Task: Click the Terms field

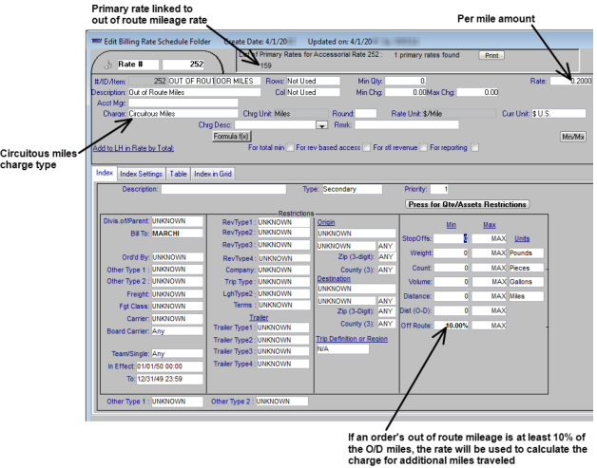Action: tap(284, 305)
